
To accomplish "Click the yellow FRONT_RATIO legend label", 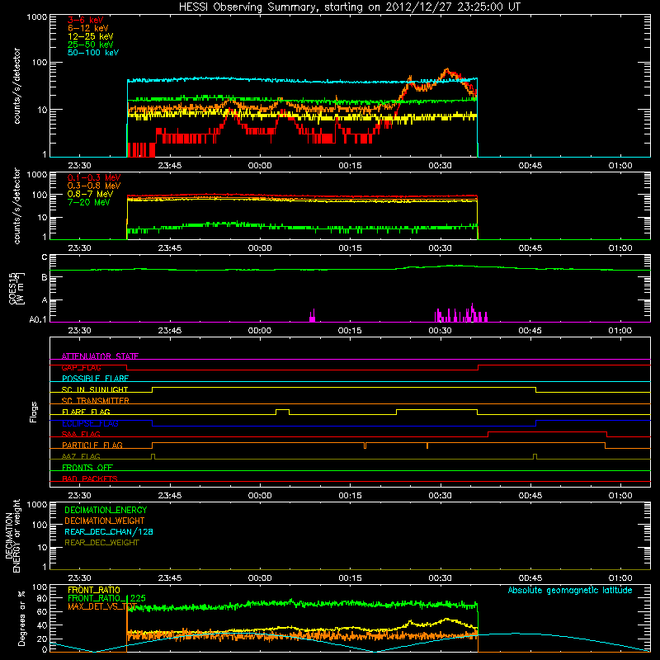I will click(94, 590).
